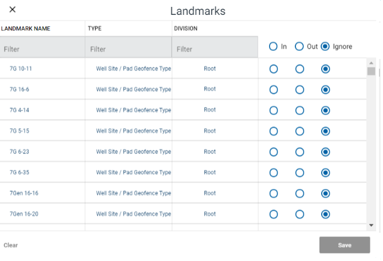Viewport: 383px width, 261px height.
Task: Sort by the TYPE column header
Action: tap(95, 29)
